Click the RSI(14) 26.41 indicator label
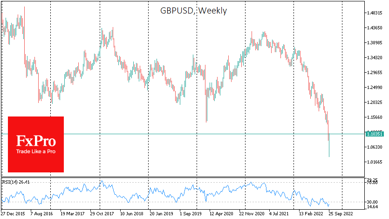 16,182
